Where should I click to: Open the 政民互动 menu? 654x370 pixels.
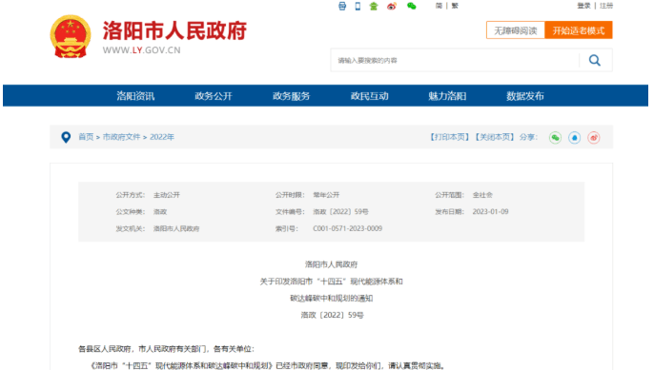click(x=369, y=96)
